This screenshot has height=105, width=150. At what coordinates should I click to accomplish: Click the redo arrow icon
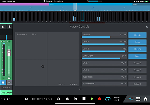coord(9,99)
